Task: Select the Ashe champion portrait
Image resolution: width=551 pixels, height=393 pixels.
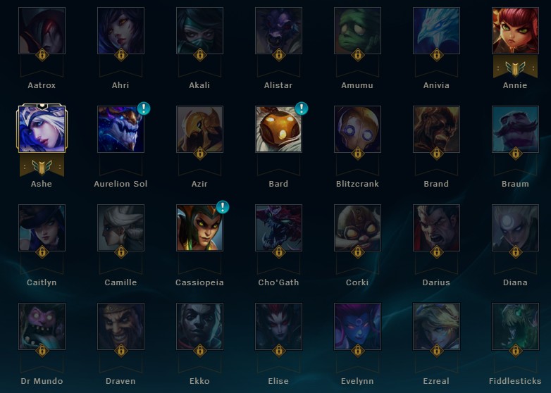Action: pyautogui.click(x=42, y=129)
